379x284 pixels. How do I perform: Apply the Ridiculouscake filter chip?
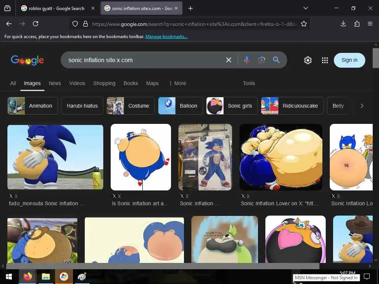point(292,106)
